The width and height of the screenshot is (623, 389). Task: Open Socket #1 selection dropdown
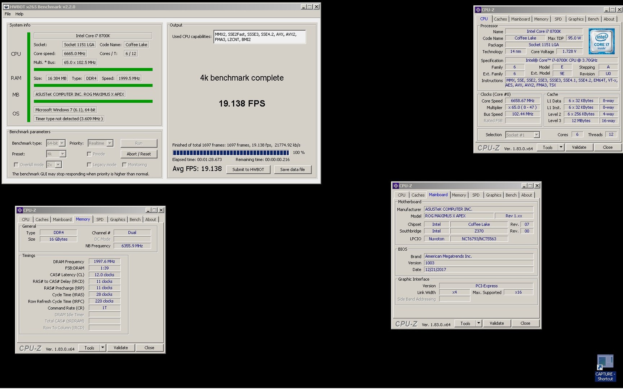536,135
